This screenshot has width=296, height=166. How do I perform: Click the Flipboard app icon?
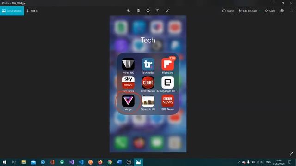tap(167, 64)
